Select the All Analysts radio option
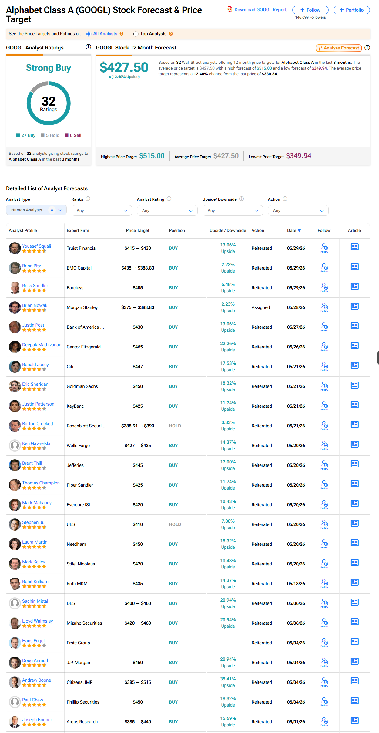379x733 pixels. 89,34
